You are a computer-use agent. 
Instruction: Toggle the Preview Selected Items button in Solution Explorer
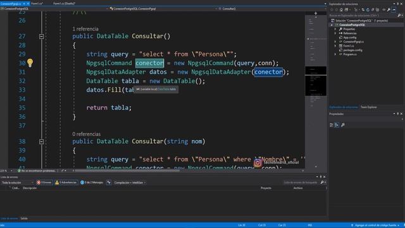click(394, 10)
